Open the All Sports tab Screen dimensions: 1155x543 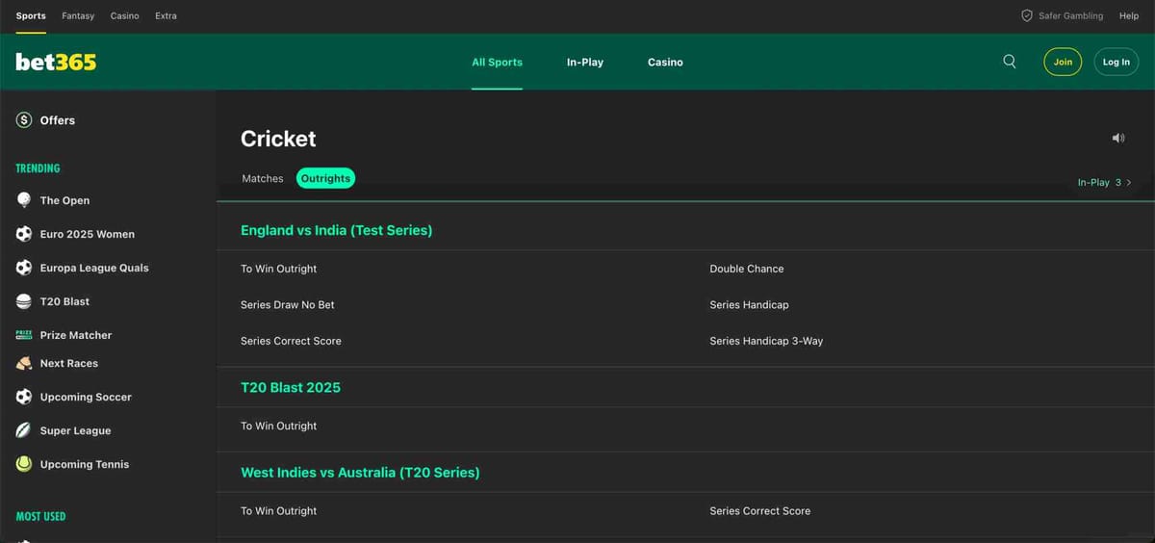click(x=497, y=62)
